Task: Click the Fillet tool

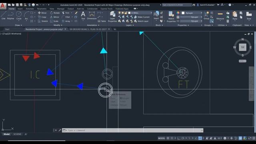Action: (x=66, y=17)
